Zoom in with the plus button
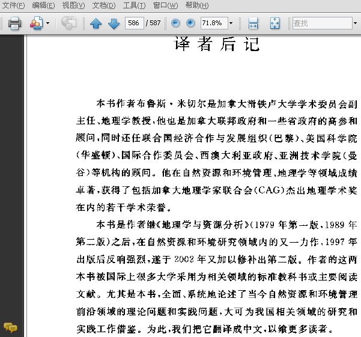The height and width of the screenshot is (337, 361). [x=190, y=23]
